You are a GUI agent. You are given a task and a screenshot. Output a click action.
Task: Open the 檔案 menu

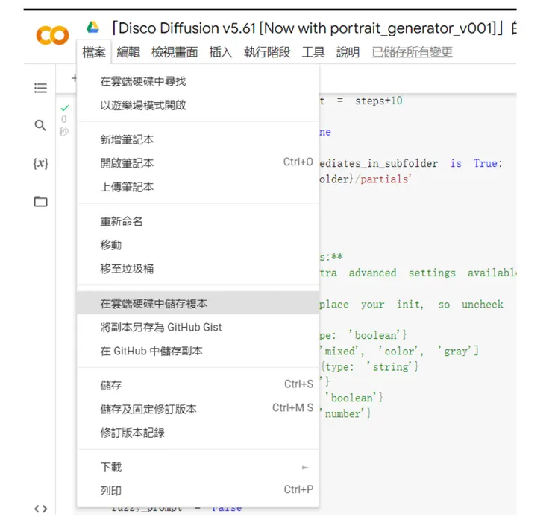click(94, 52)
